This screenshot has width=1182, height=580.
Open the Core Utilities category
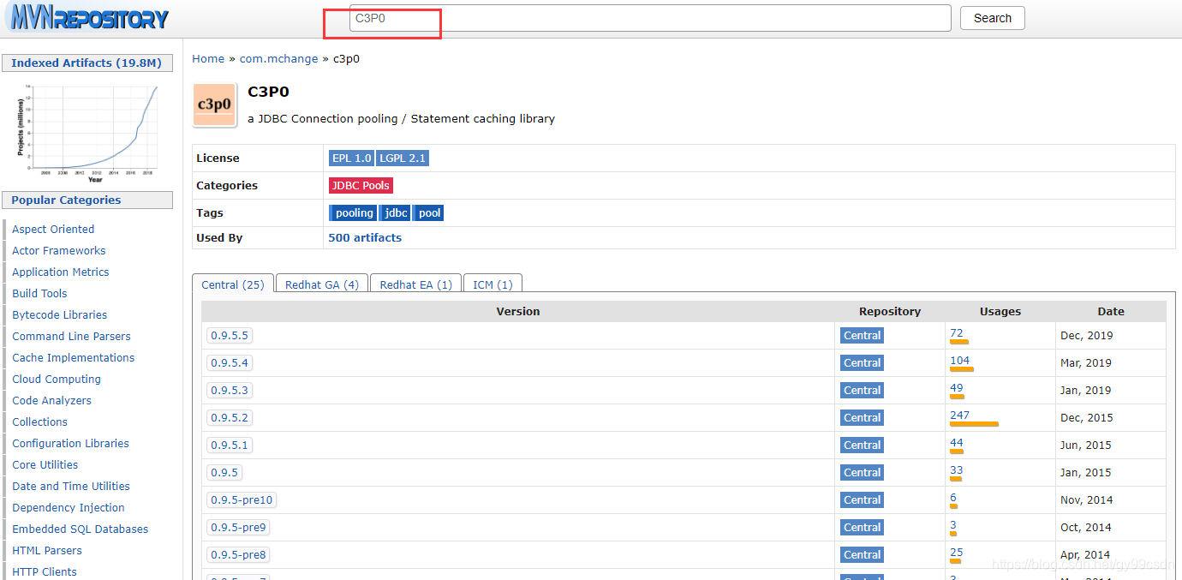click(x=45, y=464)
